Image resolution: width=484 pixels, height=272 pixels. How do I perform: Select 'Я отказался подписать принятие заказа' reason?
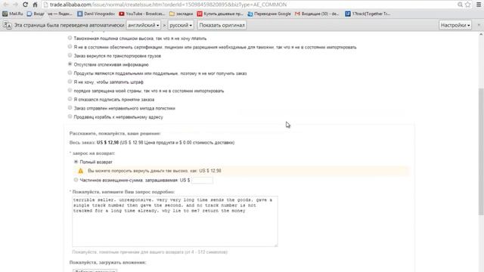point(70,99)
